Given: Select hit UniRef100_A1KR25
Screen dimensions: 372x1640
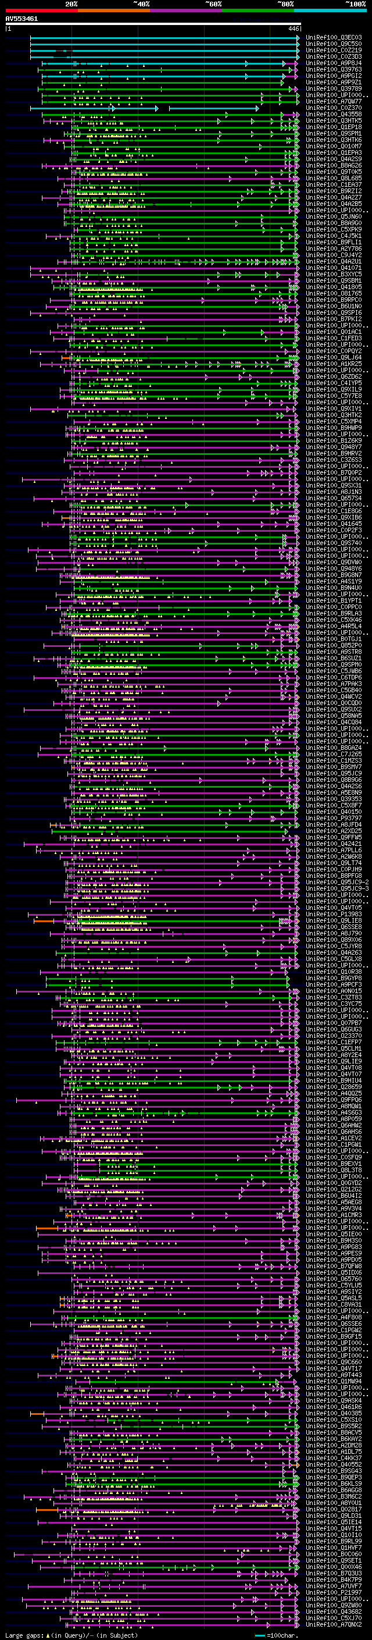Looking at the screenshot, I should [334, 364].
